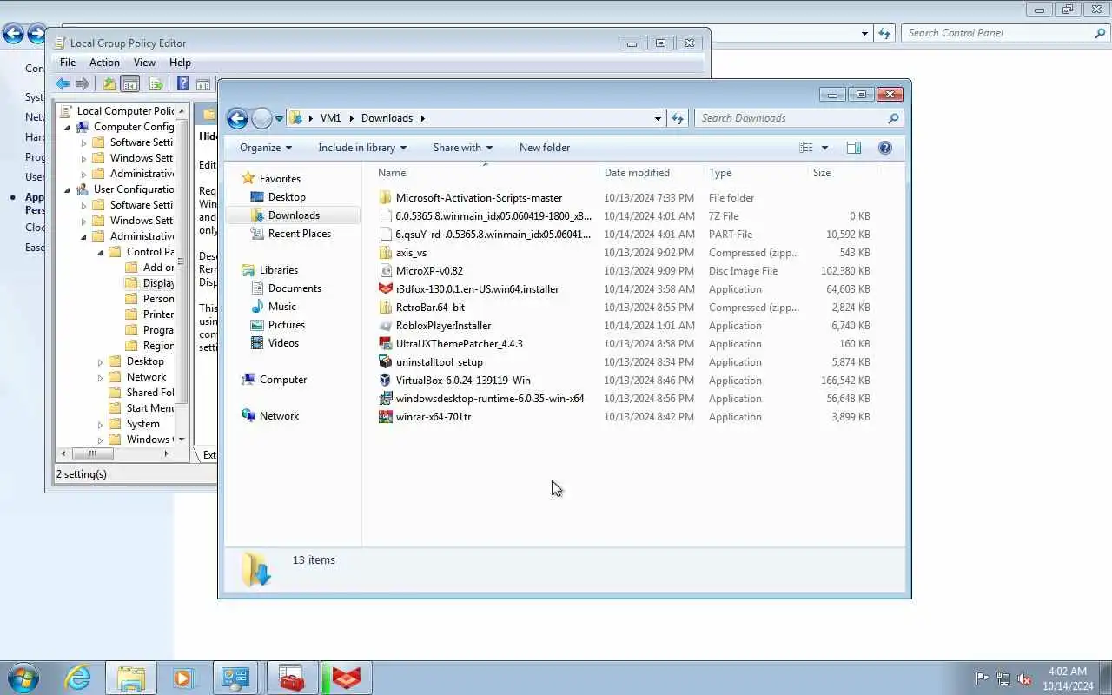
Task: Go to Desktop in Favorites
Action: pos(287,197)
